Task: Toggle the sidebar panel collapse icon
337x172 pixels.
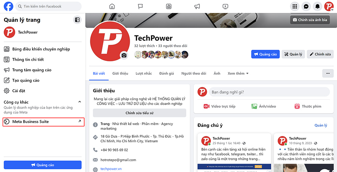Action: click(77, 20)
